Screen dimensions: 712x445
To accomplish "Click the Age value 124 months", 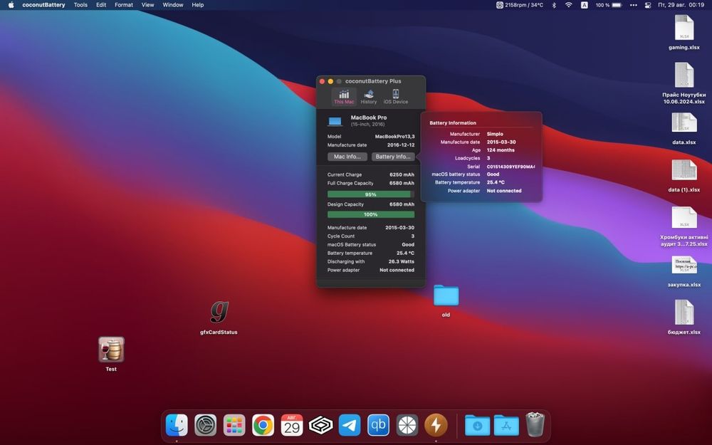I will point(501,150).
